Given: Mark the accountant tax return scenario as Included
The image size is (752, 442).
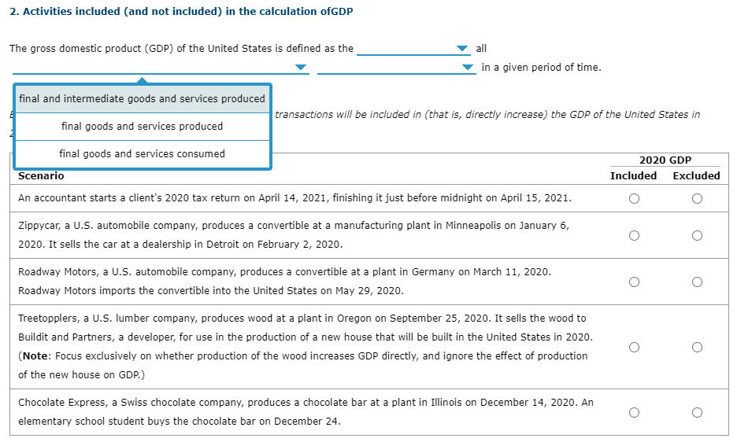Looking at the screenshot, I should [x=634, y=198].
